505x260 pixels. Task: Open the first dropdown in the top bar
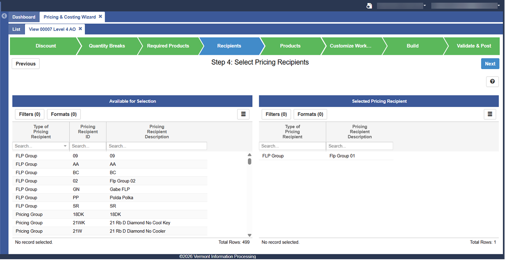[401, 5]
